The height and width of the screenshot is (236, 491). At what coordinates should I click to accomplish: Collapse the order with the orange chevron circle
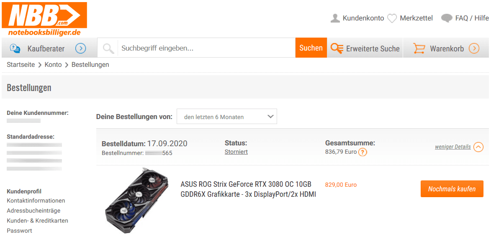[x=478, y=147]
